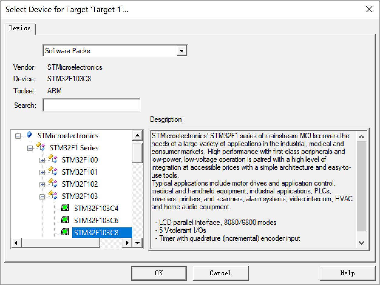Focus the Search input field

(91, 105)
